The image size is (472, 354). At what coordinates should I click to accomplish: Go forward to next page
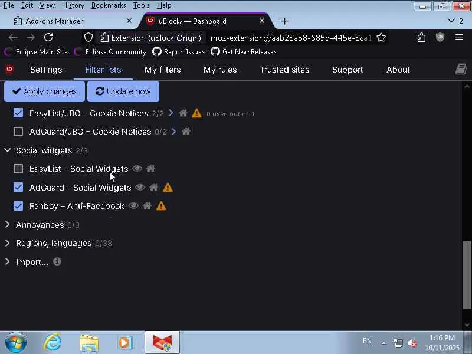(31, 37)
